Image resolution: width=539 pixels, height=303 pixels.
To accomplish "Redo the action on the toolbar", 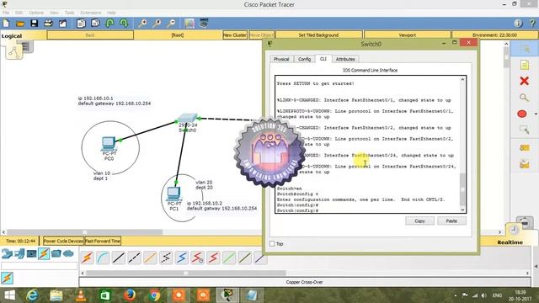I will click(x=124, y=24).
